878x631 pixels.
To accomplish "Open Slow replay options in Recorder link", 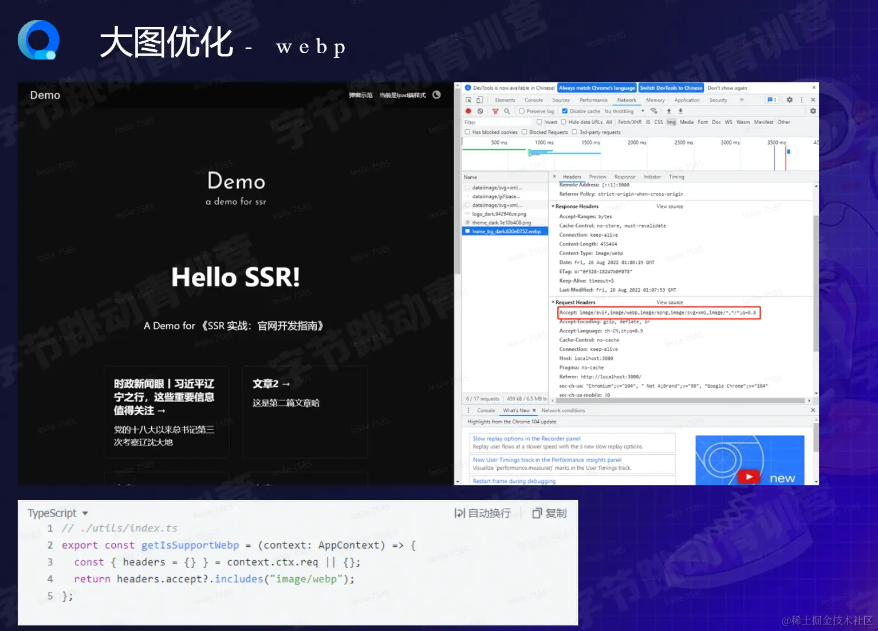I will point(526,439).
